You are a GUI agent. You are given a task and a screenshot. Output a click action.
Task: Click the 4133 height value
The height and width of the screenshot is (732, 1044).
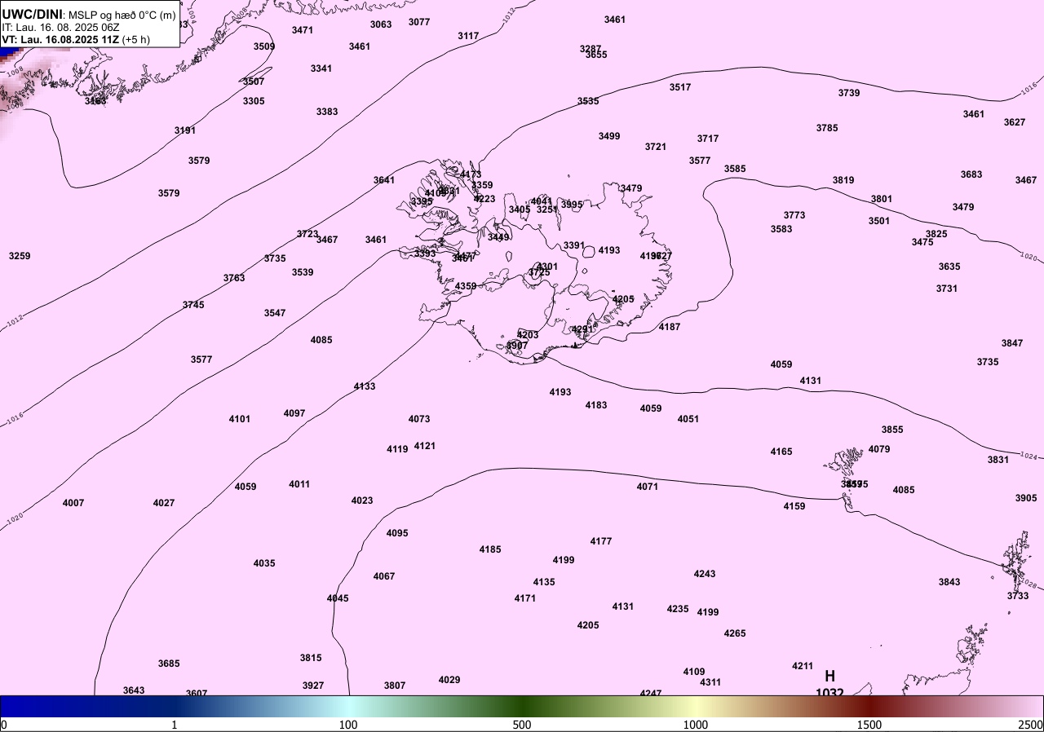pos(365,386)
